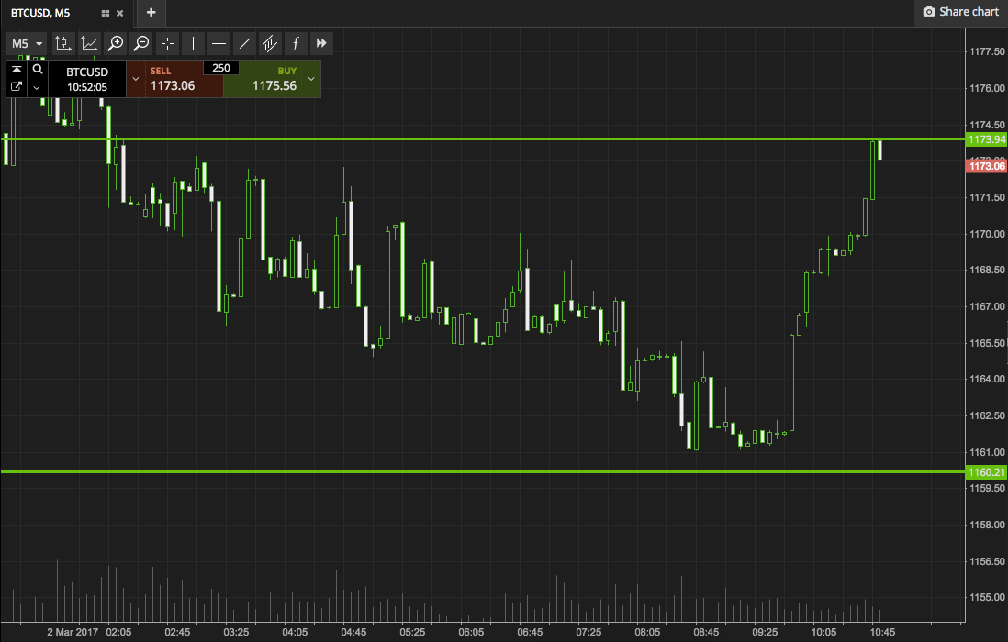Click the BTCUSD symbol label

[87, 72]
